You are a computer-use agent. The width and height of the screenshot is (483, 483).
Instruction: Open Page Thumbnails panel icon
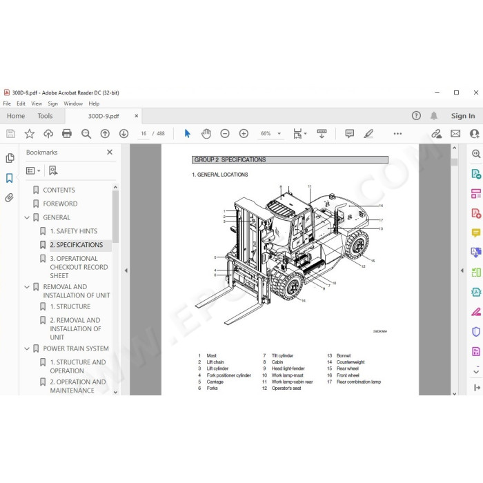10,158
